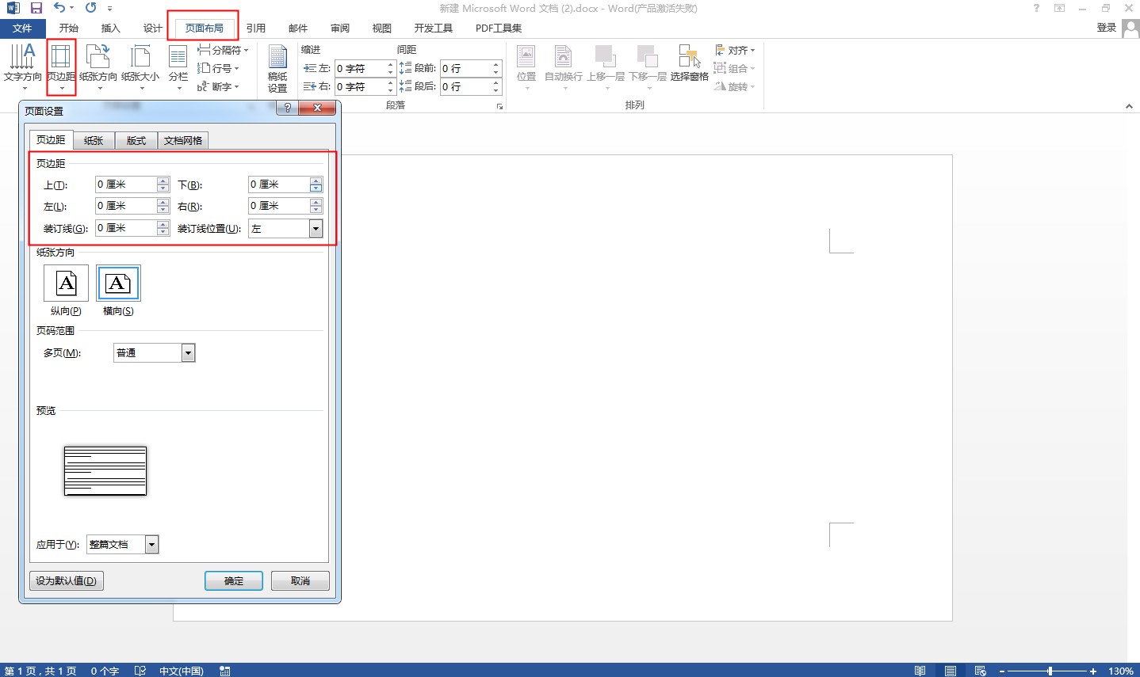Open the Insert (插入) ribbon tab
The width and height of the screenshot is (1140, 677).
pos(110,29)
